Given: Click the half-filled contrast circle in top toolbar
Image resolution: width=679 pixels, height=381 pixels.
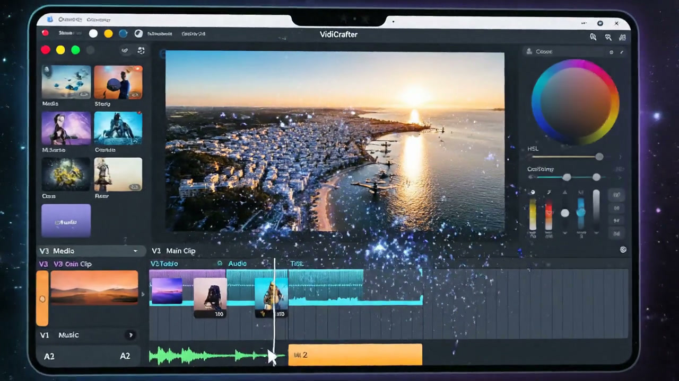Looking at the screenshot, I should tap(138, 33).
